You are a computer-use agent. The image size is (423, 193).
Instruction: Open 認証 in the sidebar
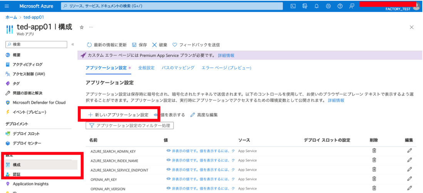click(x=13, y=175)
